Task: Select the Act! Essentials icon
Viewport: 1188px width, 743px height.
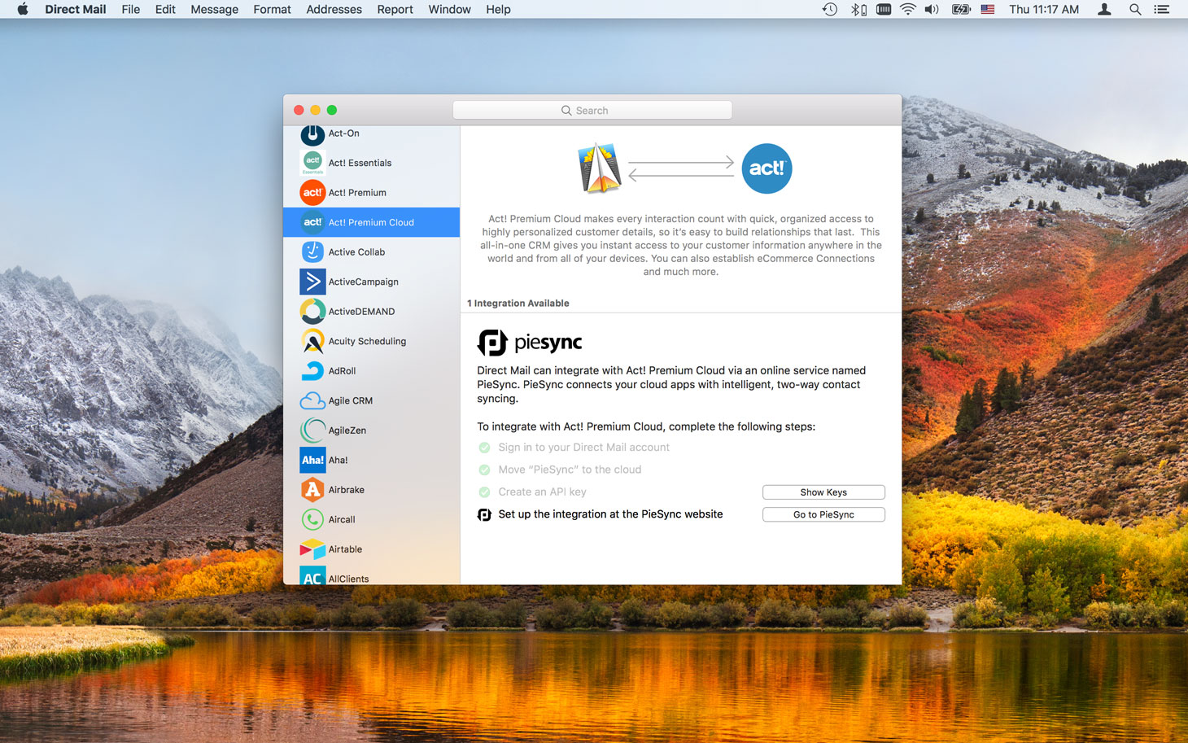Action: click(312, 163)
